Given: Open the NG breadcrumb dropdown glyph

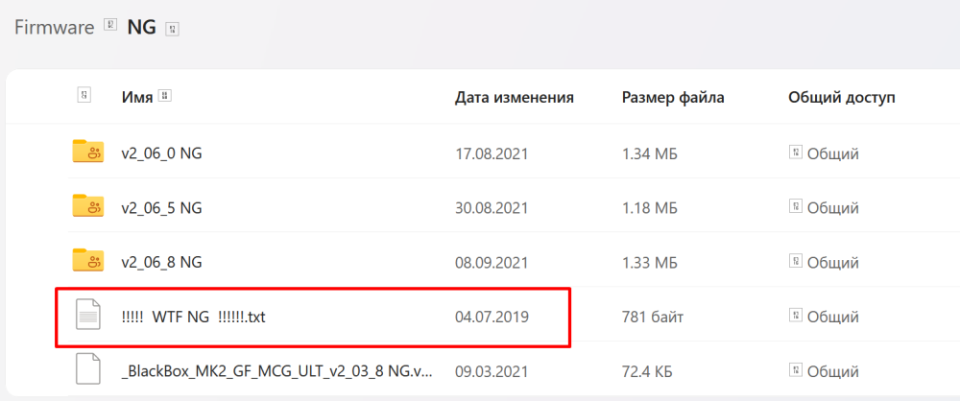Looking at the screenshot, I should 172,29.
